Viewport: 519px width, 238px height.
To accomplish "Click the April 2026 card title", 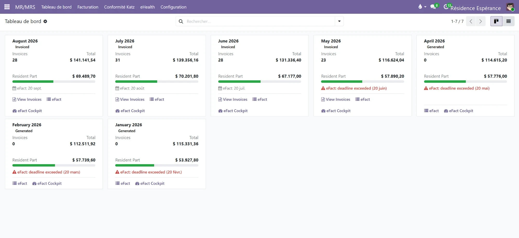I will (x=434, y=41).
